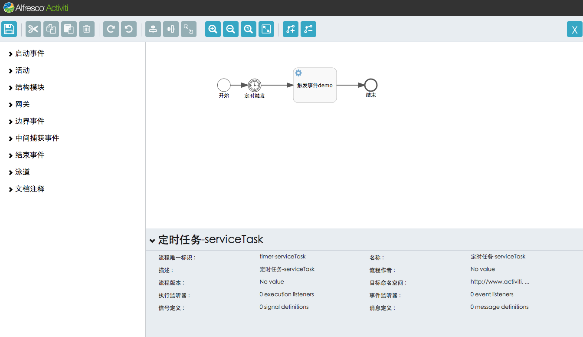Zoom in with magnifier plus icon

coord(213,29)
